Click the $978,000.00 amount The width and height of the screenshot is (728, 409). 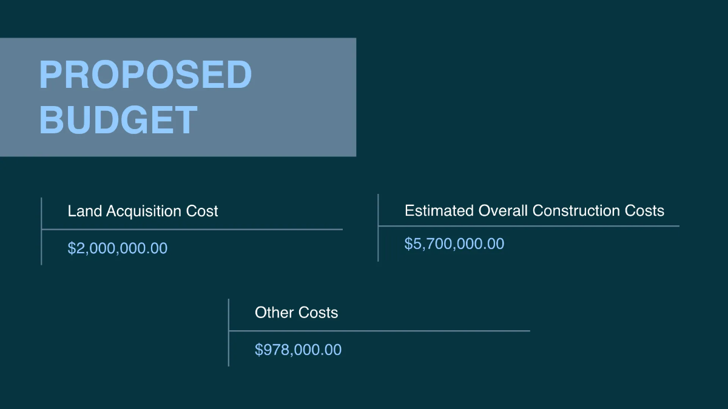click(298, 350)
